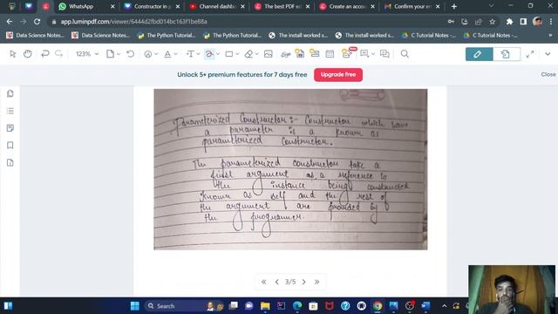Redo action in Lumin toolbar

[59, 54]
